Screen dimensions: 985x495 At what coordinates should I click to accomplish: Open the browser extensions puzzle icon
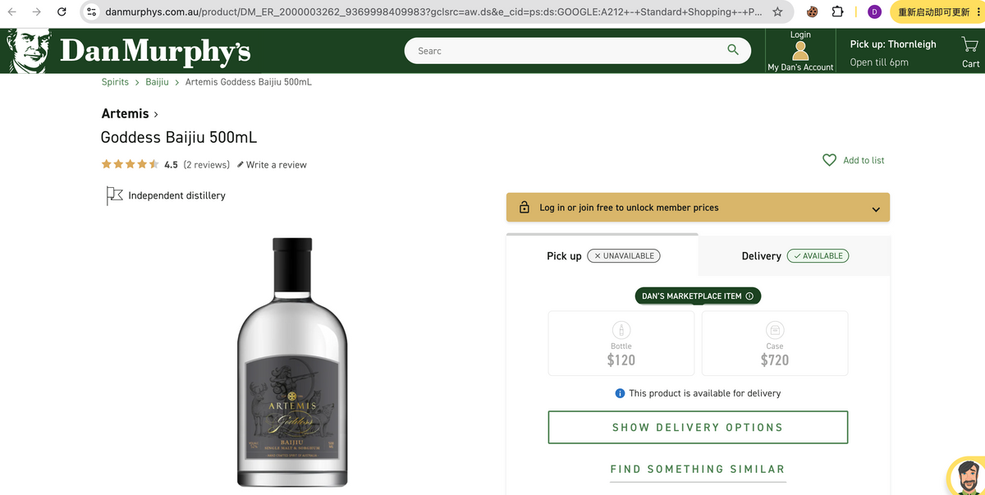(837, 11)
